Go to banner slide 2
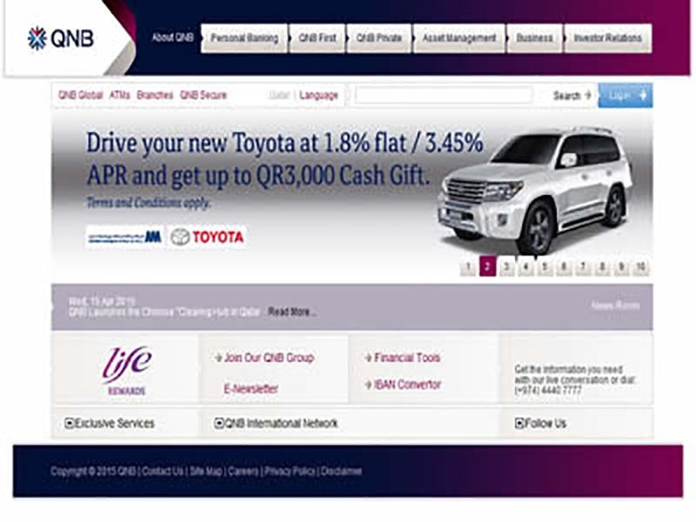 487,267
